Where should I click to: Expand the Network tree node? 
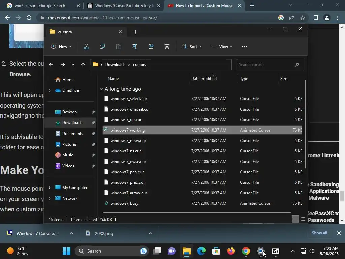click(49, 198)
